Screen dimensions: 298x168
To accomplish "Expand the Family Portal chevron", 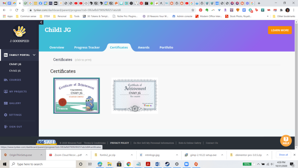I will point(34,55).
